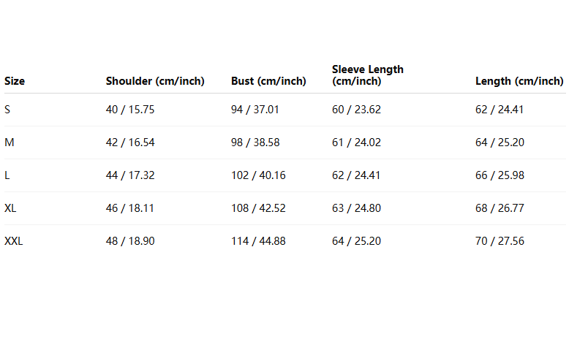The height and width of the screenshot is (342, 577).
Task: Click the Sleeve Length column header
Action: (x=368, y=75)
